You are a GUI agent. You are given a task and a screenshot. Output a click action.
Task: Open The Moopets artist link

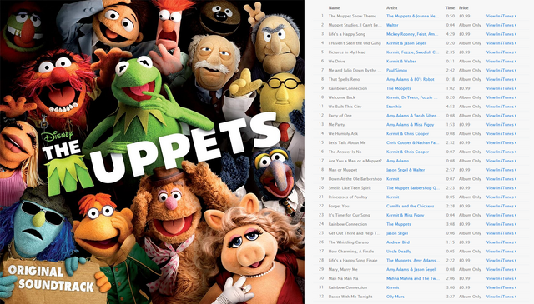tap(399, 88)
